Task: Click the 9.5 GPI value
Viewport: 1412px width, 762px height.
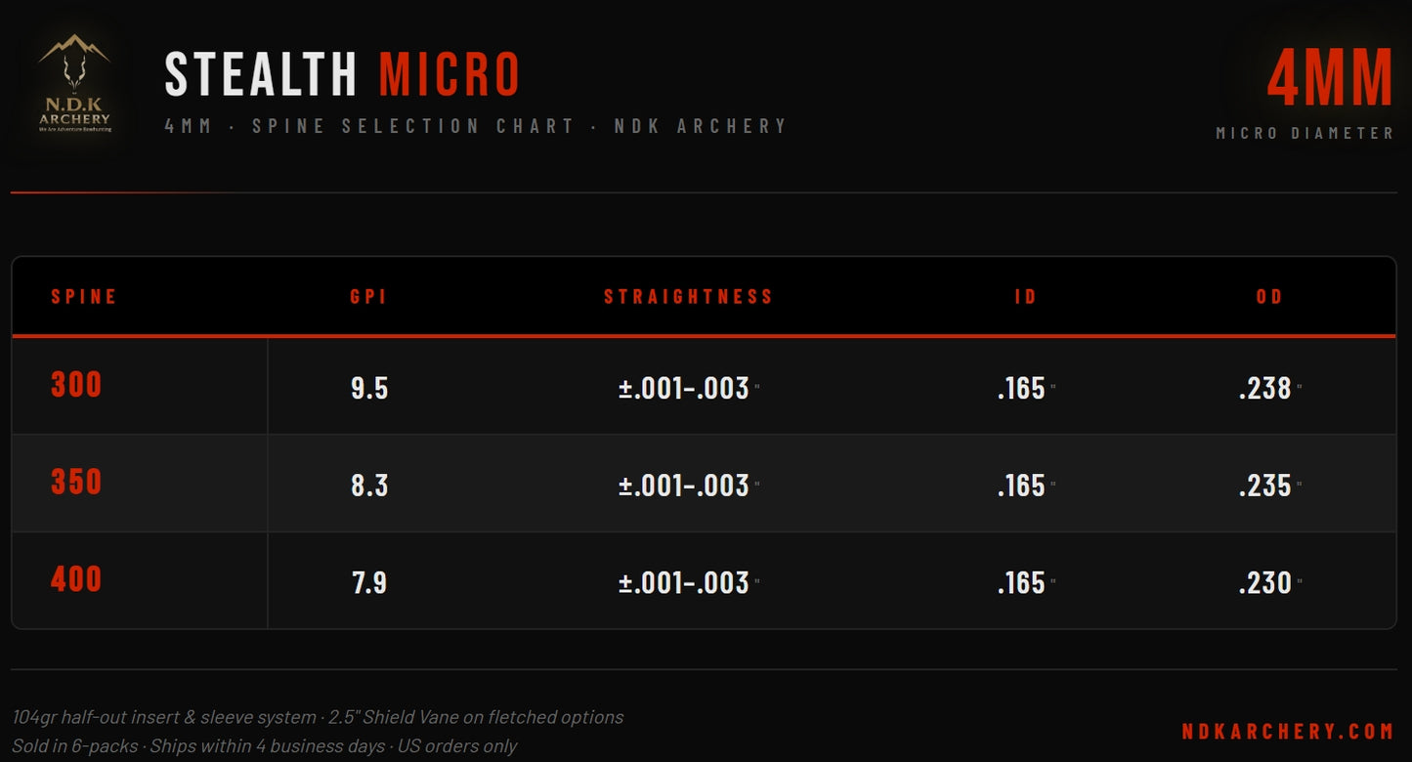Action: click(x=369, y=388)
